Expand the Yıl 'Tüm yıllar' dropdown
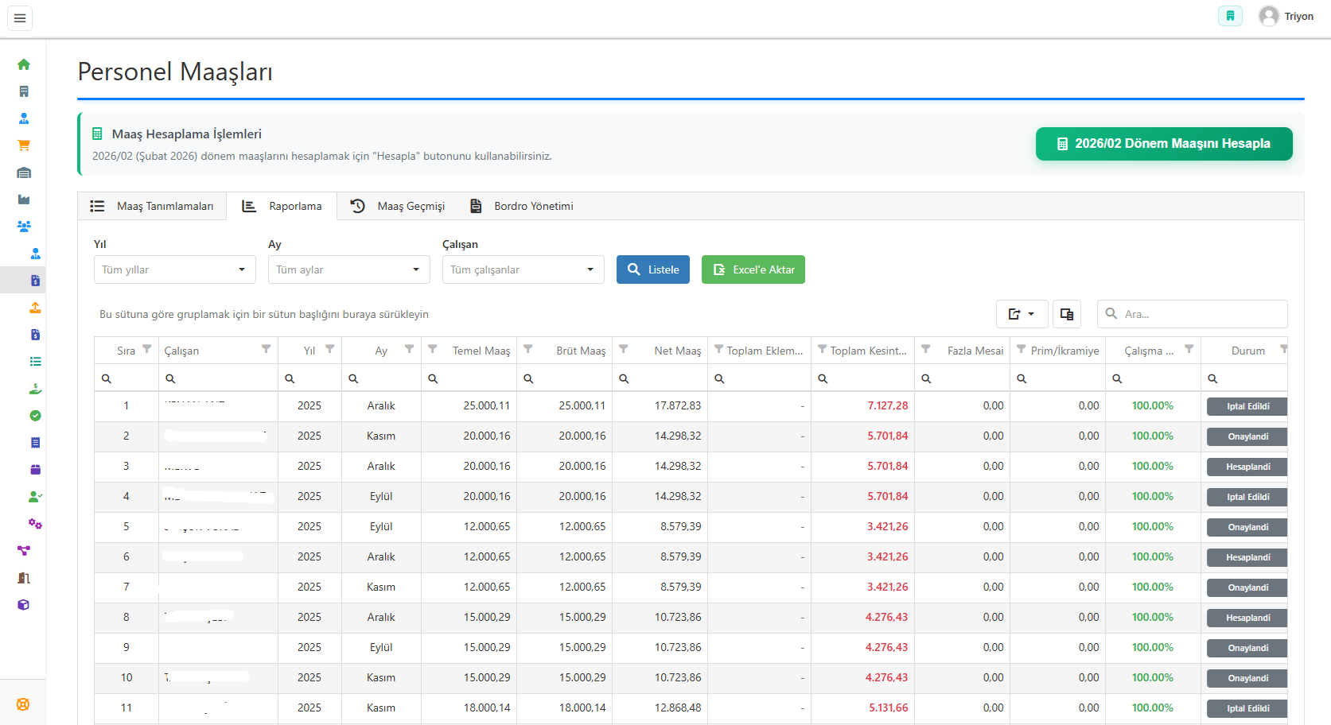Viewport: 1331px width, 725px height. click(174, 269)
